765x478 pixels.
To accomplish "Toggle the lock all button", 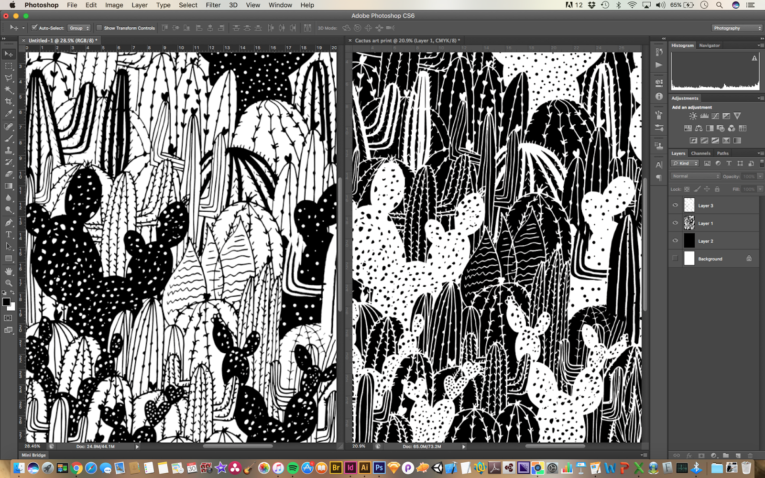I will click(x=717, y=189).
